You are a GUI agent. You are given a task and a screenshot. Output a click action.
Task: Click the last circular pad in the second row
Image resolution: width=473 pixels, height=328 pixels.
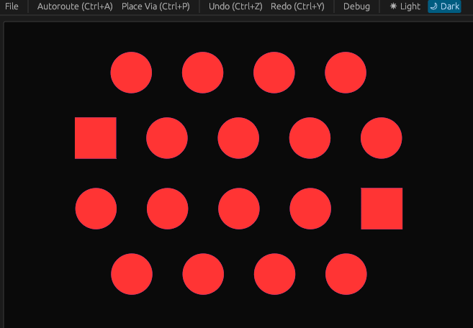[382, 138]
